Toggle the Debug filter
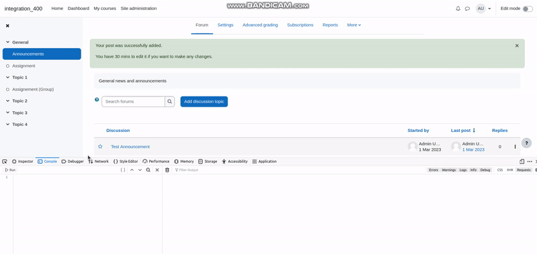Screen dimensions: 537x254 485,170
